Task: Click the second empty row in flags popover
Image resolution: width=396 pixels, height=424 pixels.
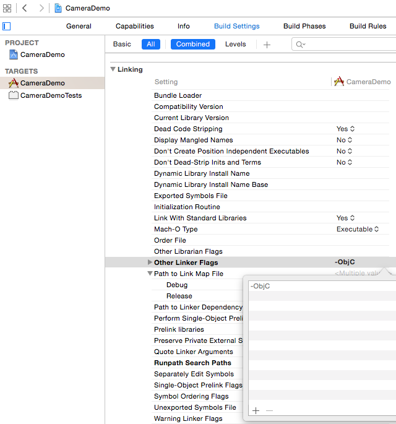Action: [x=322, y=306]
